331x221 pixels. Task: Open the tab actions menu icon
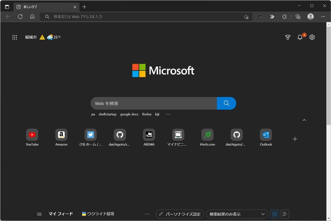[7, 7]
